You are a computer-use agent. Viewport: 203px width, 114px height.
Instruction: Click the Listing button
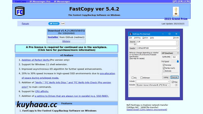(166, 77)
